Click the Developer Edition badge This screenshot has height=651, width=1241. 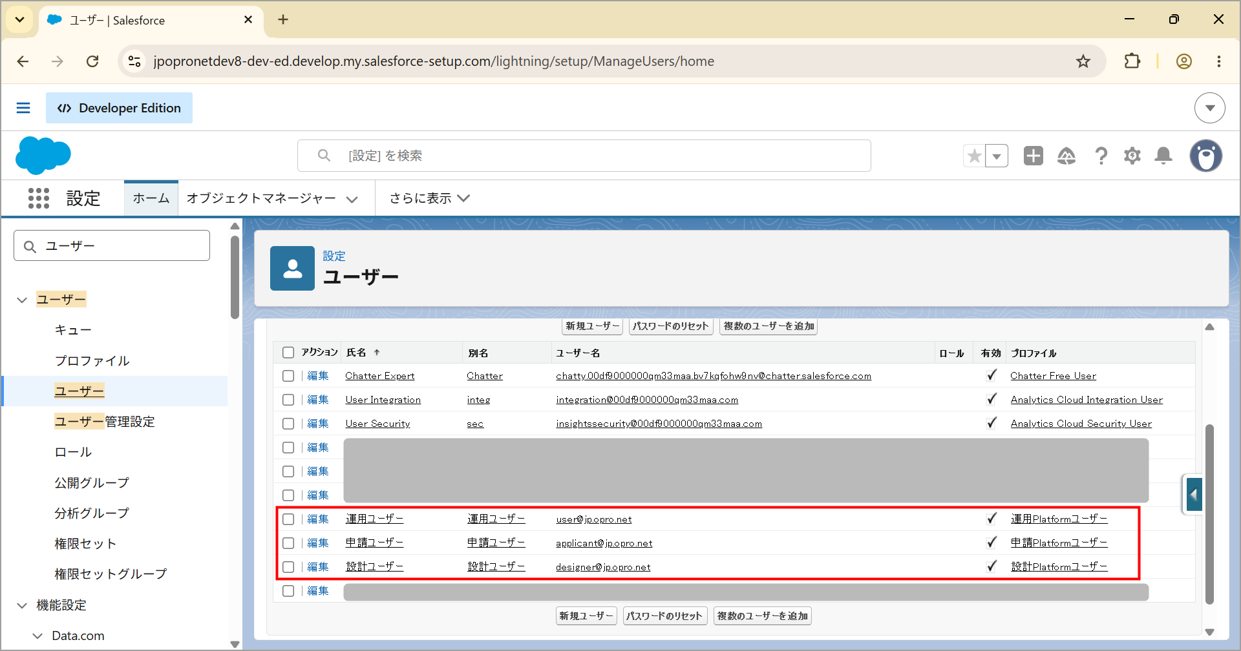[119, 108]
